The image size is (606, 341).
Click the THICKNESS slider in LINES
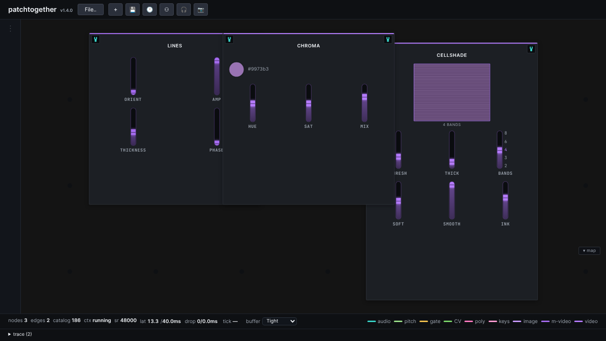[x=134, y=127]
